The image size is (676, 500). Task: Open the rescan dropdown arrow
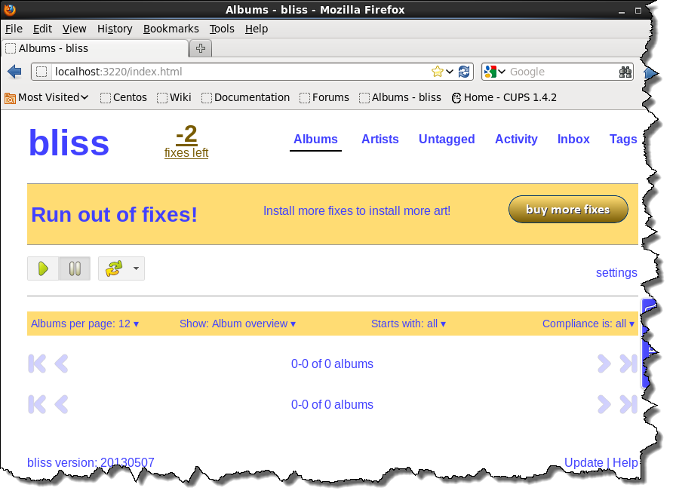137,268
